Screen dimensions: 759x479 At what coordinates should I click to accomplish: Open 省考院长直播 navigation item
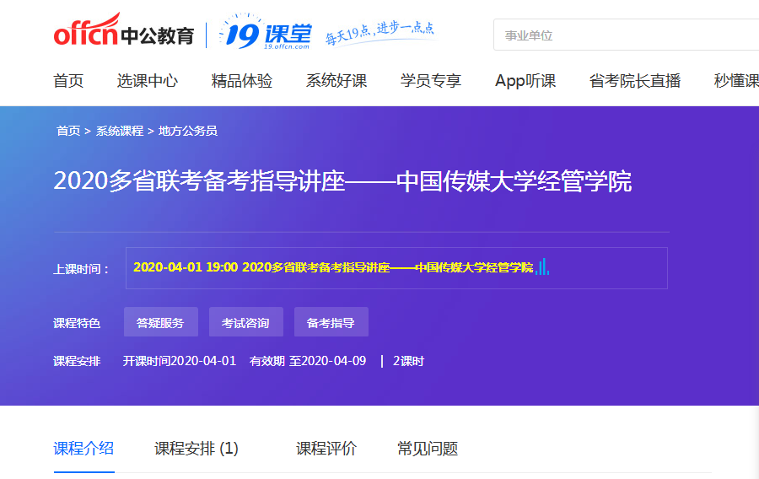point(635,81)
